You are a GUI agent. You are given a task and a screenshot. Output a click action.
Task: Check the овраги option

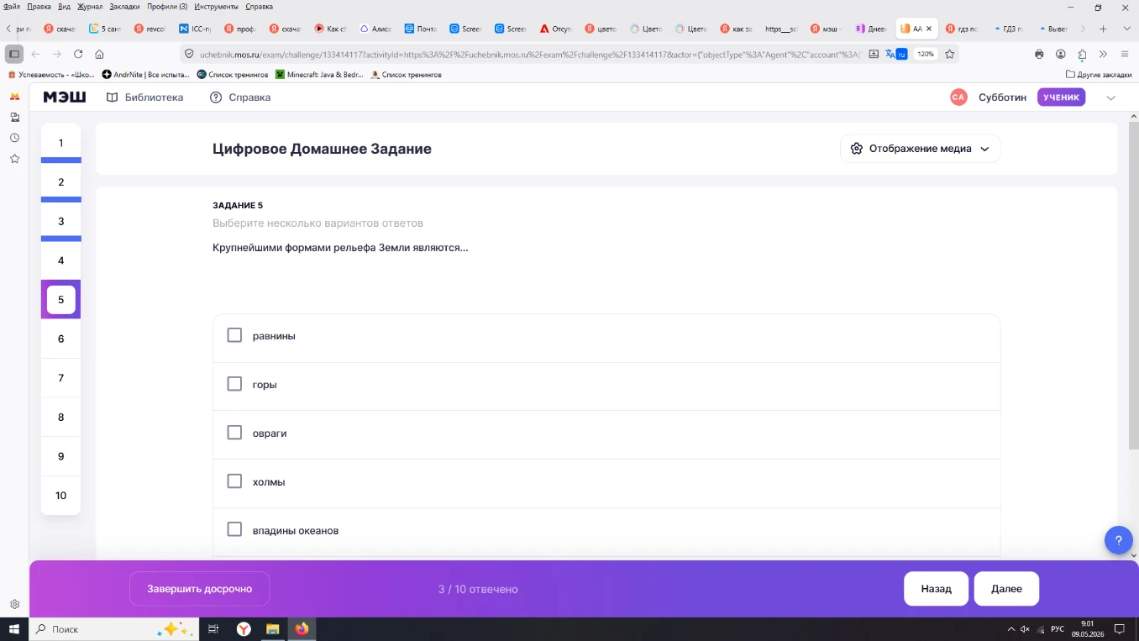[x=234, y=433]
